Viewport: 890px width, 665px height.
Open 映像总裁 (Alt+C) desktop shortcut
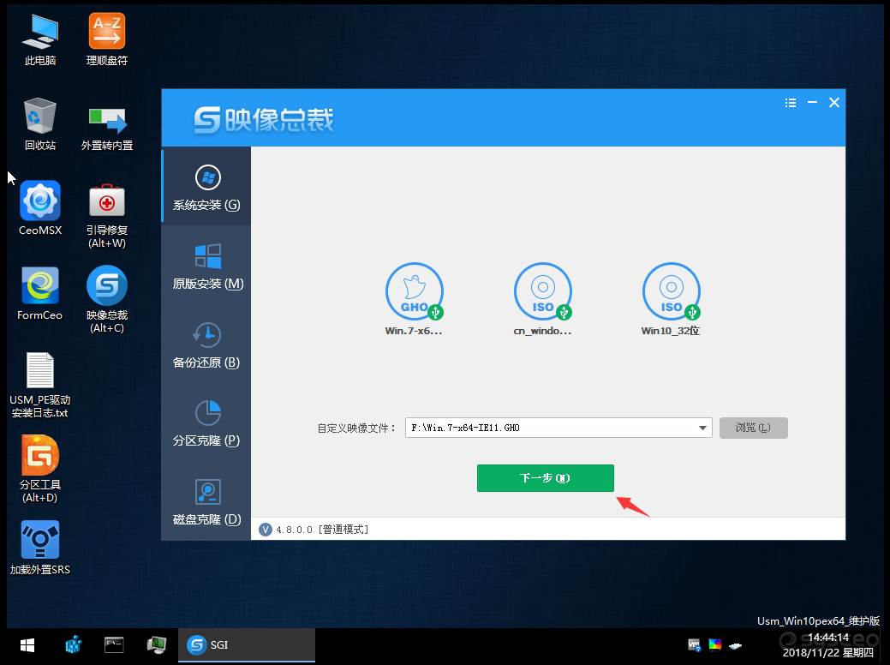point(107,299)
